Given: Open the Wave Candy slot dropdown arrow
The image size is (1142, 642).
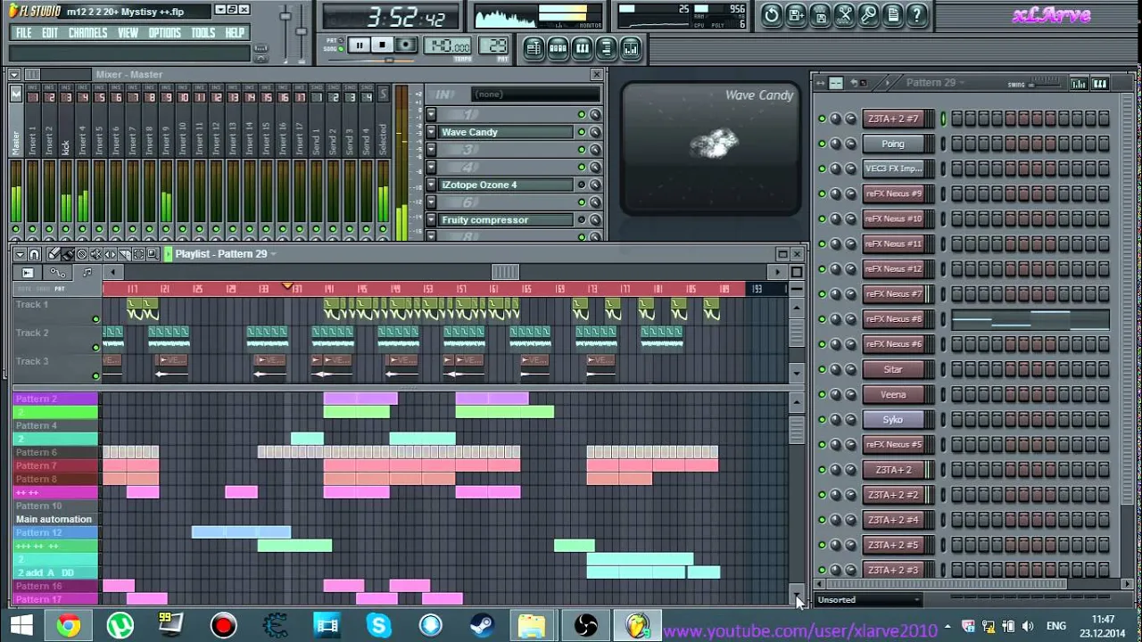Looking at the screenshot, I should (x=431, y=132).
